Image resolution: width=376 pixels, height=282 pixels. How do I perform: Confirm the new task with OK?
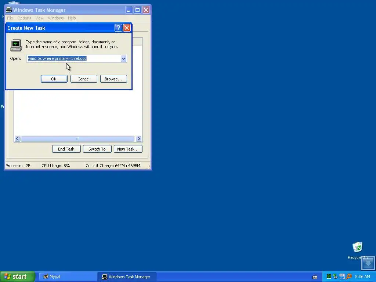pyautogui.click(x=54, y=79)
